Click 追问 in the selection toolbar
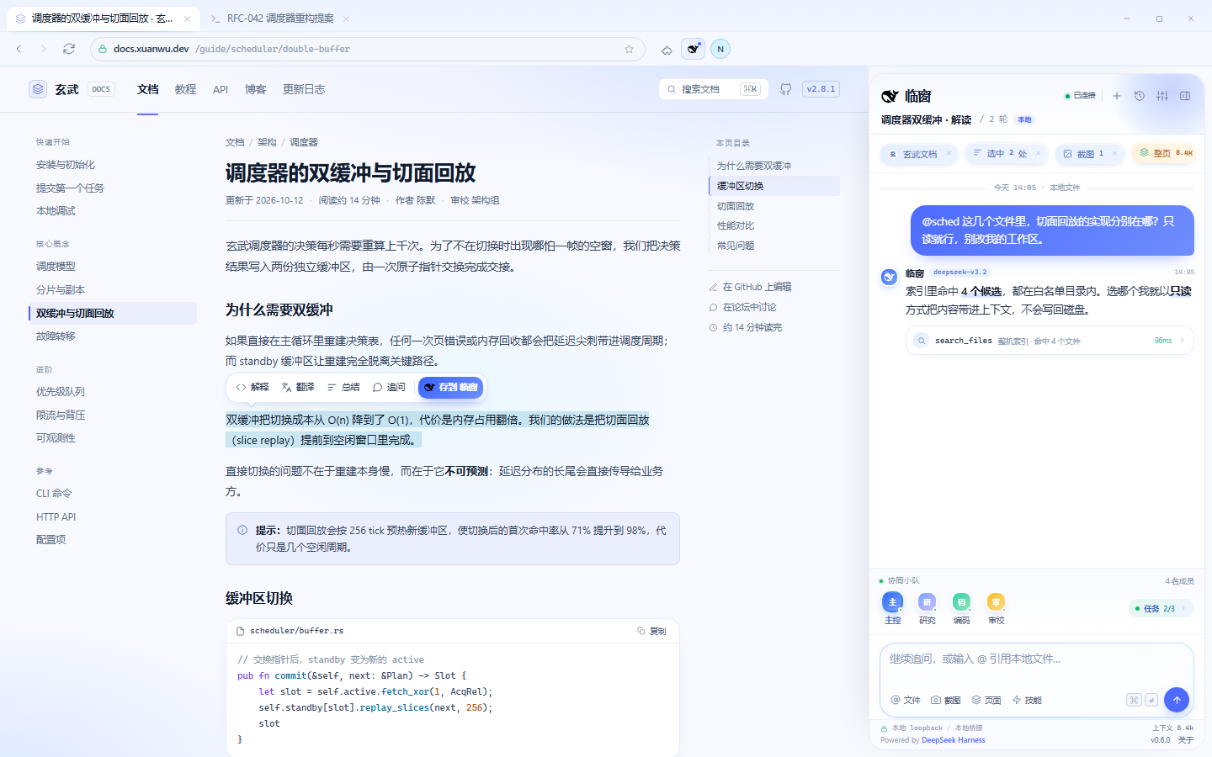1212x757 pixels. pos(389,387)
